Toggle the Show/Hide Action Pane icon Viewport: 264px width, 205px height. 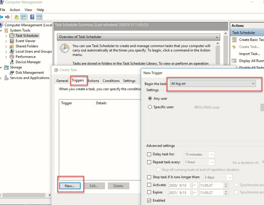[x=39, y=17]
